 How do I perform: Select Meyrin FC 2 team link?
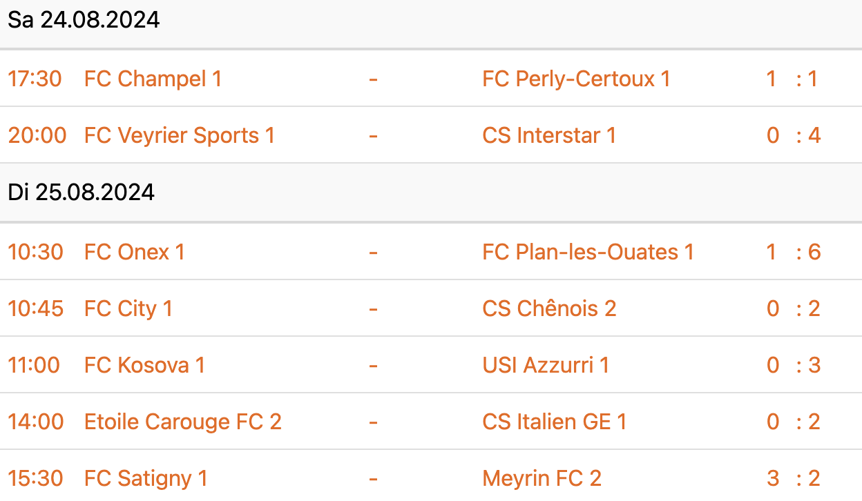tap(542, 478)
